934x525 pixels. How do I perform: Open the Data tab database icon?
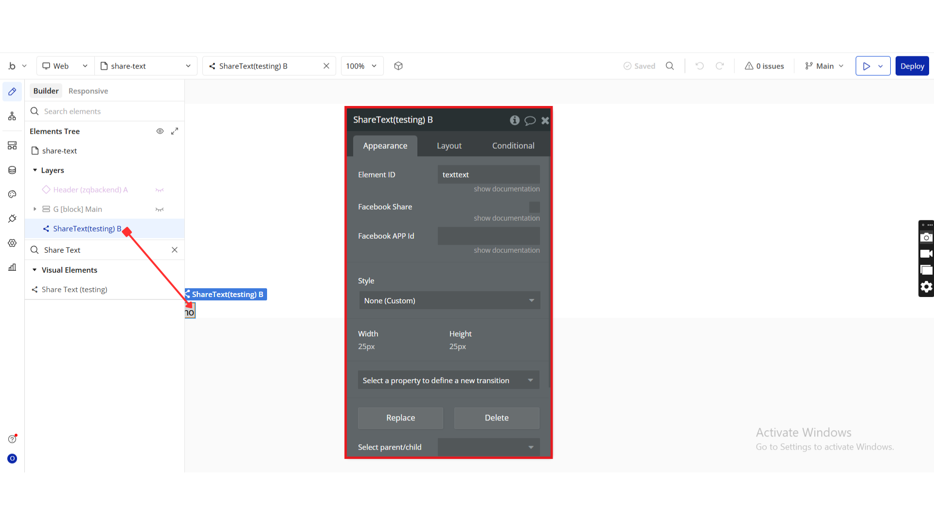[x=12, y=170]
